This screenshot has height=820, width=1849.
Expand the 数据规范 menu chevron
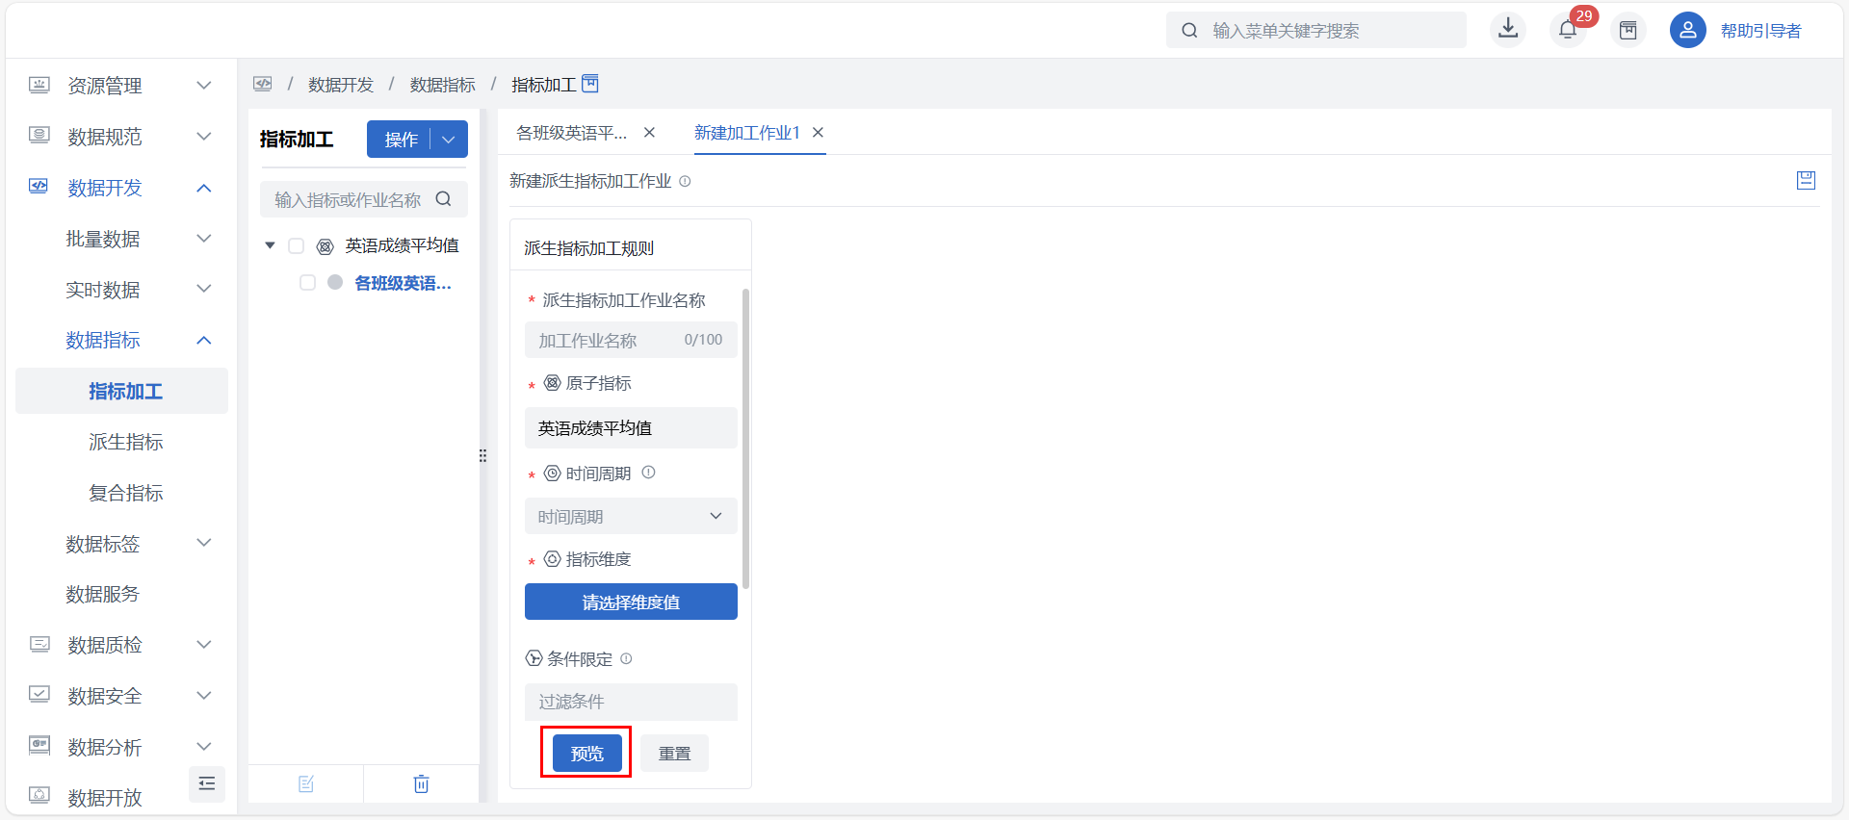204,137
